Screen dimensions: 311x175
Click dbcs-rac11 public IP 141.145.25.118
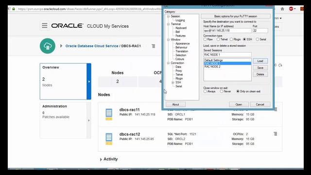coord(145,115)
